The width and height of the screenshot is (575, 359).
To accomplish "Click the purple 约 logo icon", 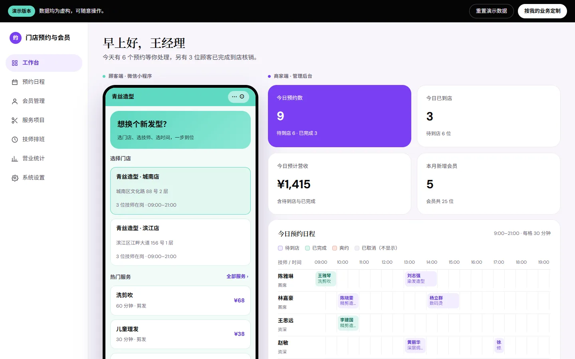I will (x=16, y=37).
